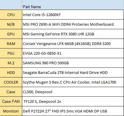Select the Dell P2722H monitor cell
This screenshot has height=116, width=124.
click(73, 111)
